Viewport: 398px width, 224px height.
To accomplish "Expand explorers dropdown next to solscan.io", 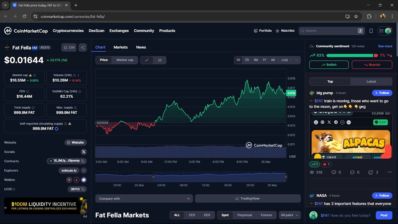I will pyautogui.click(x=84, y=170).
